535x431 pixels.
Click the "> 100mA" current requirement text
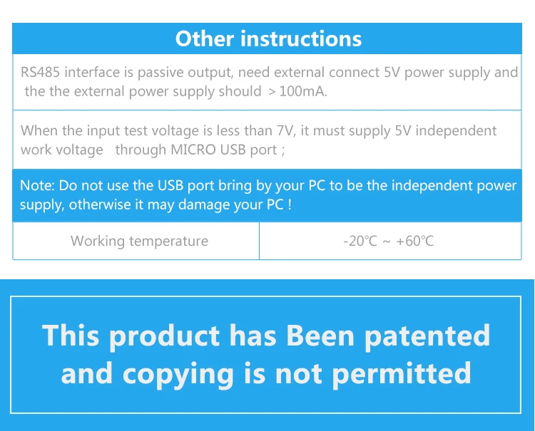(x=297, y=91)
